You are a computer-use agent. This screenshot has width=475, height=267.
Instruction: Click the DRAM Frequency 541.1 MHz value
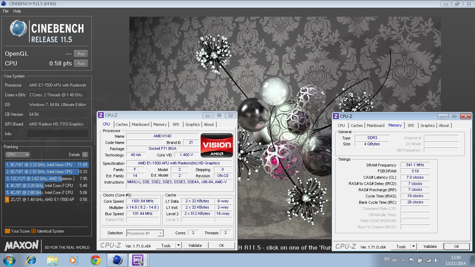coord(416,165)
